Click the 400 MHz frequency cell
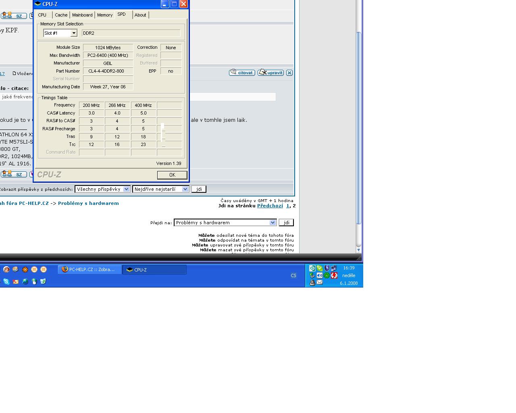 pos(143,105)
